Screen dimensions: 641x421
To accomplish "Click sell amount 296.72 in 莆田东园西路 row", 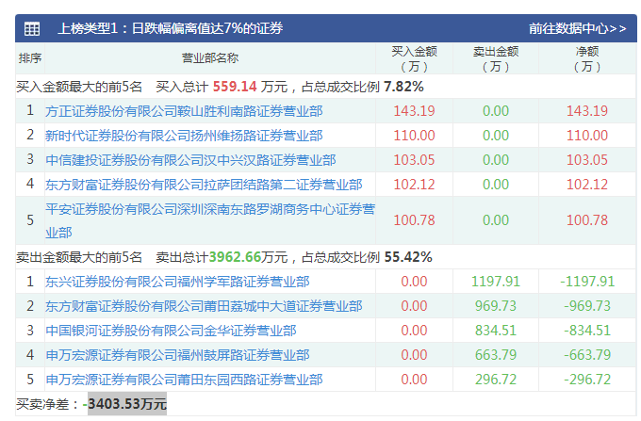I will click(496, 380).
